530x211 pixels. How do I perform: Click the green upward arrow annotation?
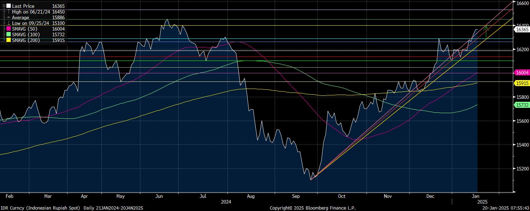point(486,31)
